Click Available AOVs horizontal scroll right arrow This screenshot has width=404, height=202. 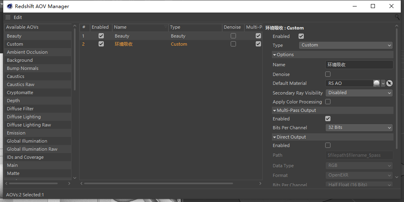pyautogui.click(x=69, y=183)
